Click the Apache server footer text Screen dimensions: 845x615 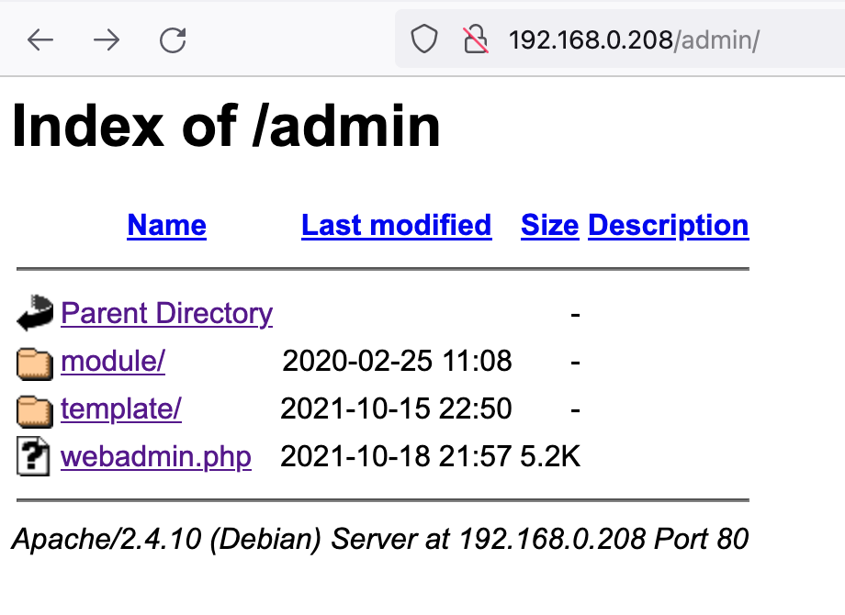(379, 540)
